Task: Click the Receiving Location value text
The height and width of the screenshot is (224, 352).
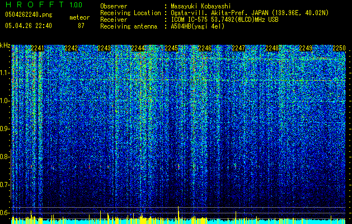Action: pos(250,13)
